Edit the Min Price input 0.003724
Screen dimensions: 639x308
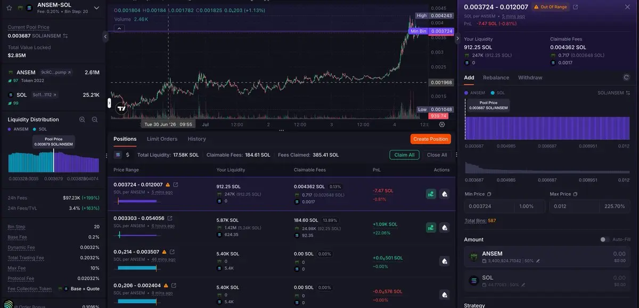490,206
